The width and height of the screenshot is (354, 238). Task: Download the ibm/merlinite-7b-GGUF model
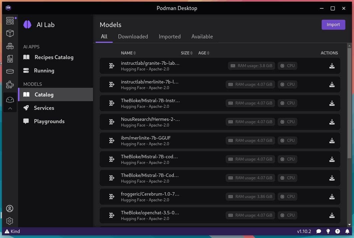point(332,141)
